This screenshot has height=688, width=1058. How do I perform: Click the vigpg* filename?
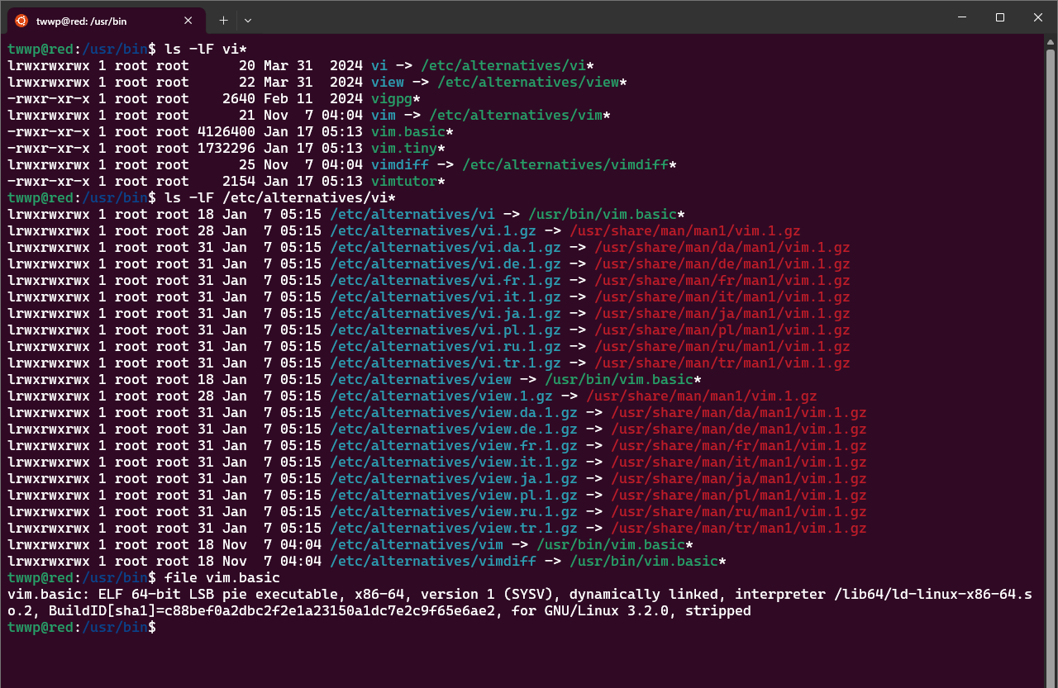click(396, 99)
